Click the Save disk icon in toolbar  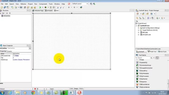[x=21, y=7]
